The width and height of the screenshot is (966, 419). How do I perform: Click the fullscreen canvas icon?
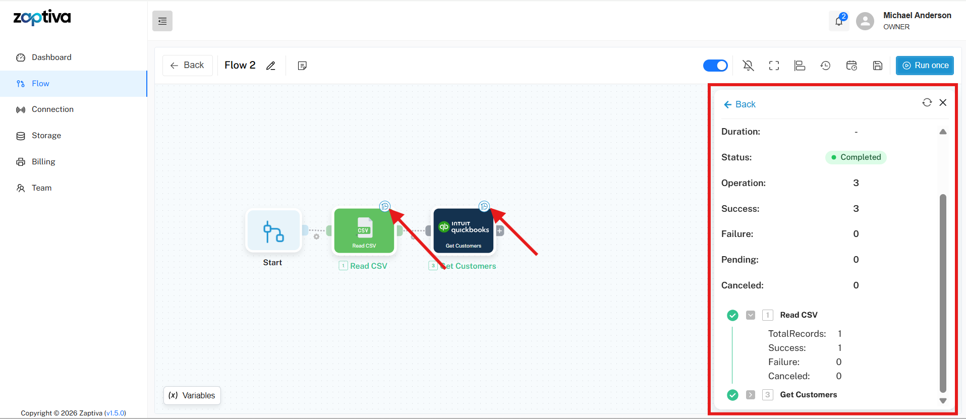point(774,66)
